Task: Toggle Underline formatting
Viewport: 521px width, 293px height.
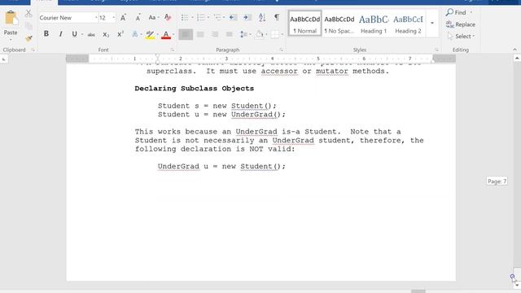Action: point(74,34)
